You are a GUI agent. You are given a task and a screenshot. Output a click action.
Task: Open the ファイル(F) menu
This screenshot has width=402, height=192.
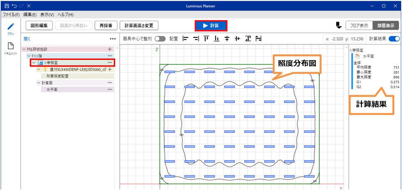tap(11, 15)
